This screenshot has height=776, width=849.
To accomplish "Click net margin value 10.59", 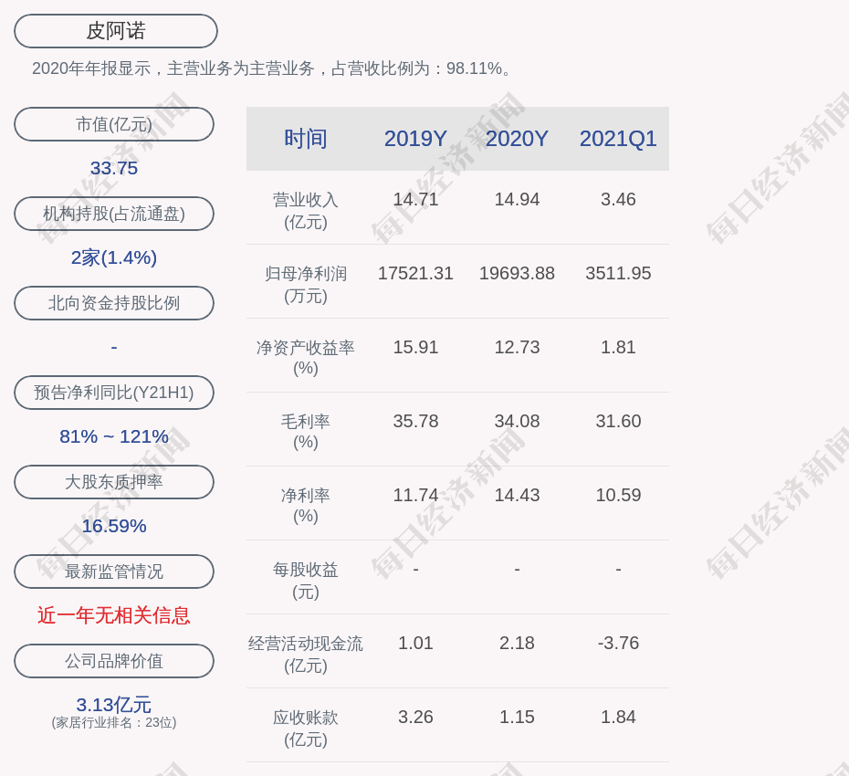I will tap(618, 495).
